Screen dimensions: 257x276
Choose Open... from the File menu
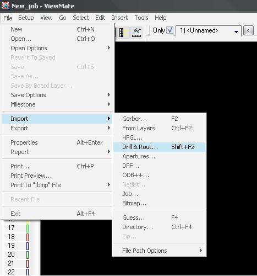click(57, 39)
